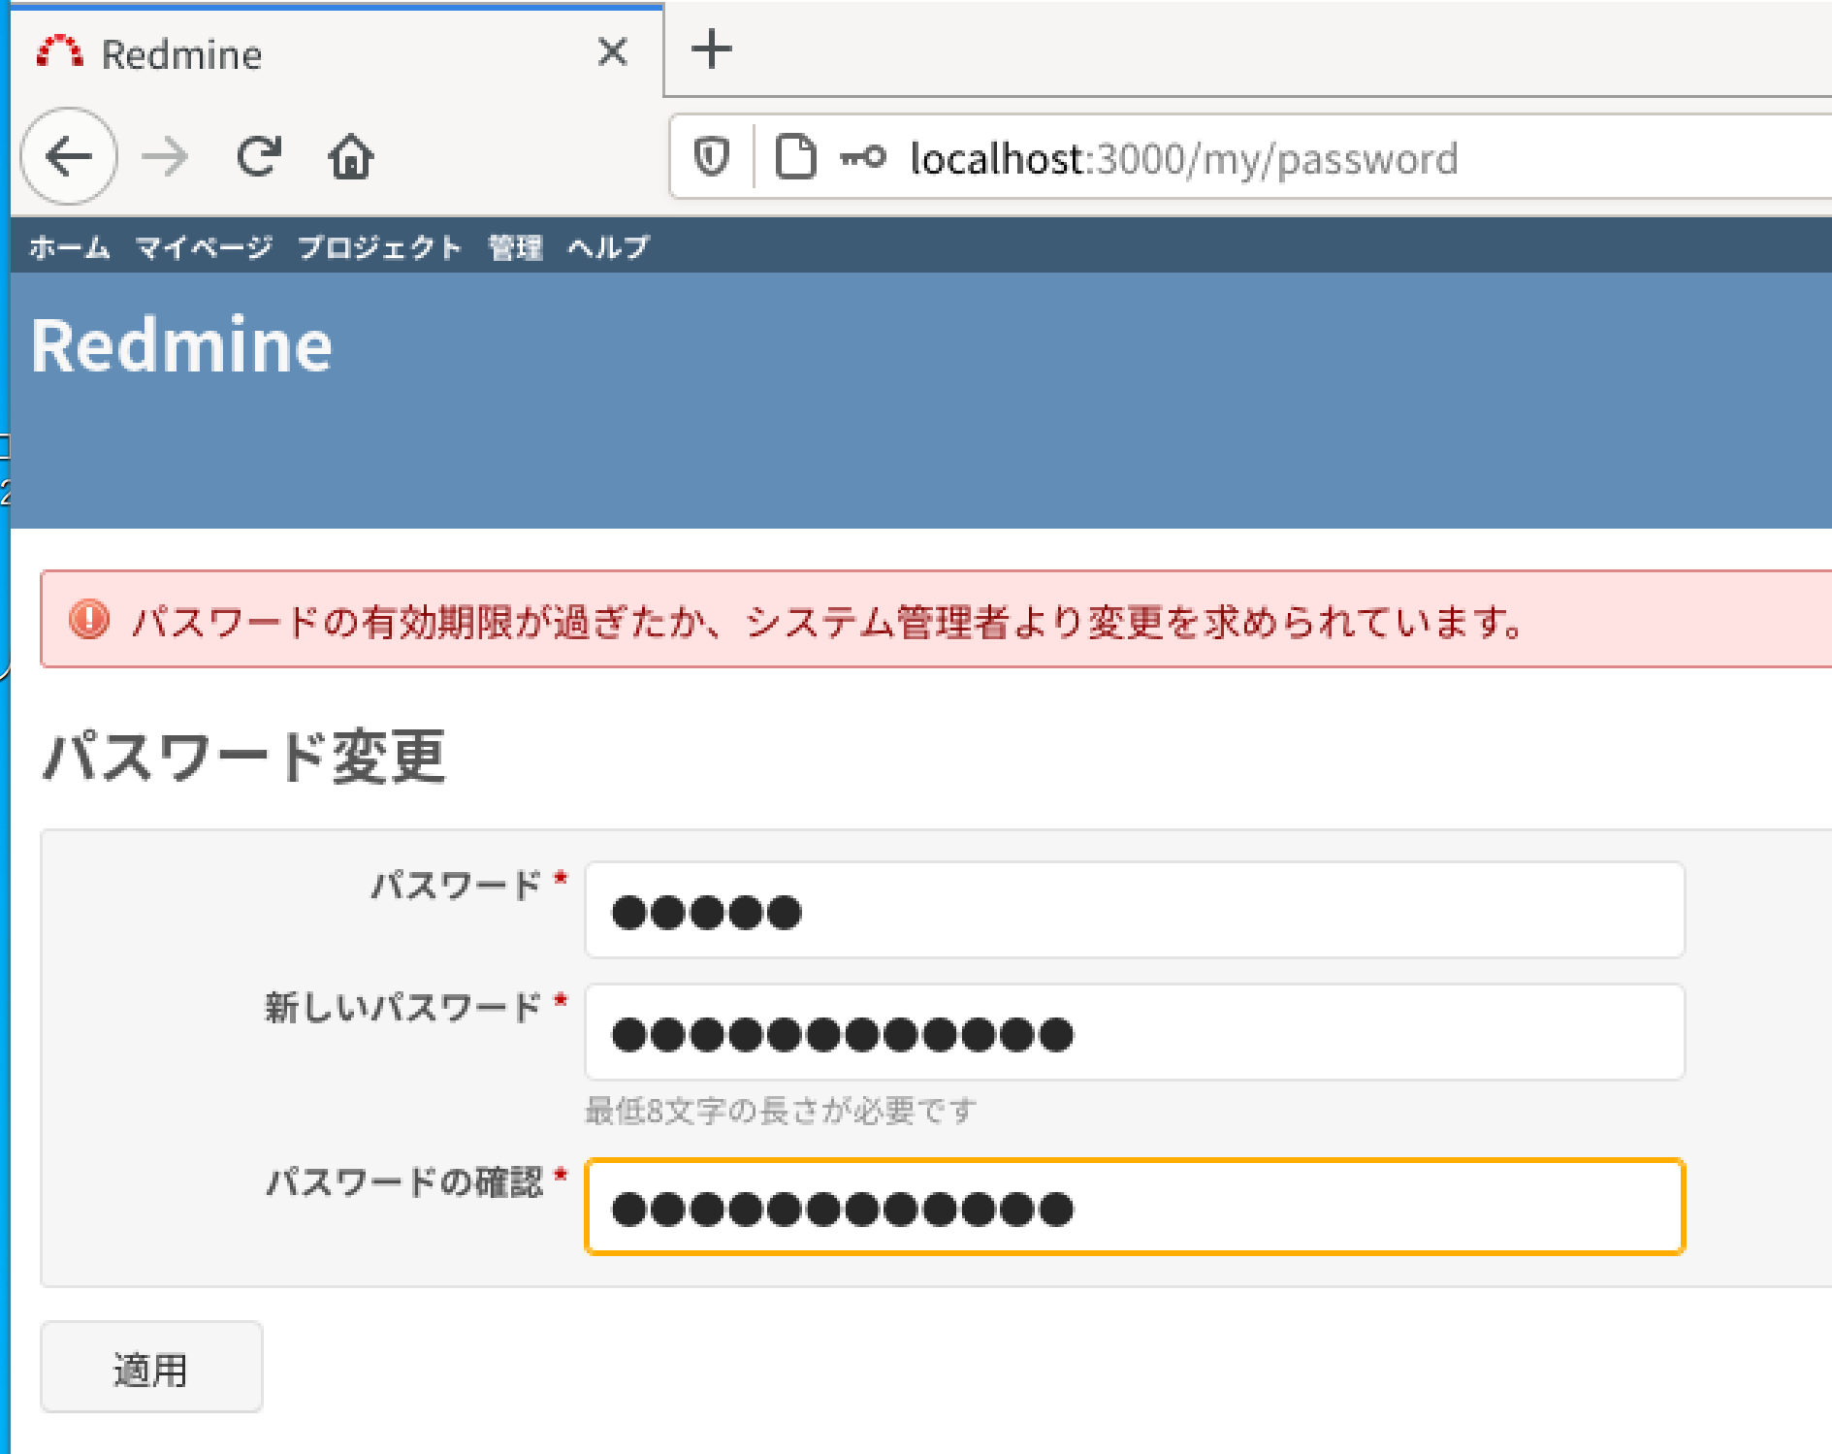
Task: Click the saved password key icon
Action: [x=862, y=157]
